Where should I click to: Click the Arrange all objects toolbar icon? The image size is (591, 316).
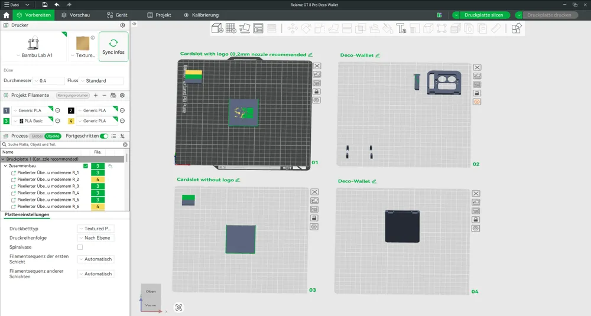point(258,28)
